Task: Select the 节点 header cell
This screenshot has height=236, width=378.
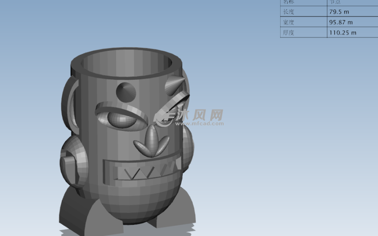Action: [335, 2]
